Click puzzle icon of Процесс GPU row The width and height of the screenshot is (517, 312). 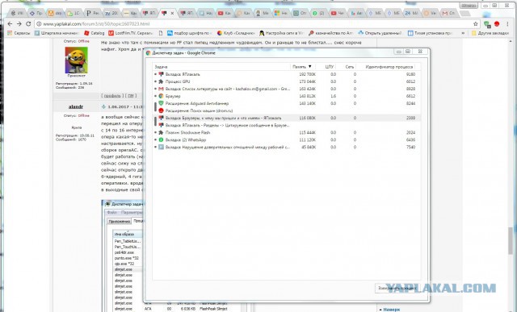pos(161,81)
